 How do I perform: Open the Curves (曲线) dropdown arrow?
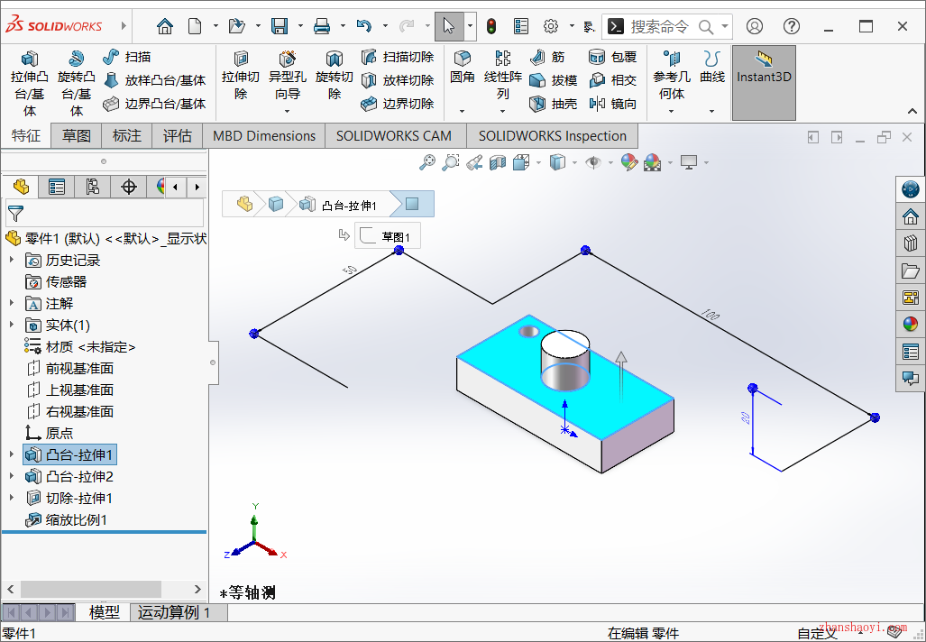[x=711, y=111]
